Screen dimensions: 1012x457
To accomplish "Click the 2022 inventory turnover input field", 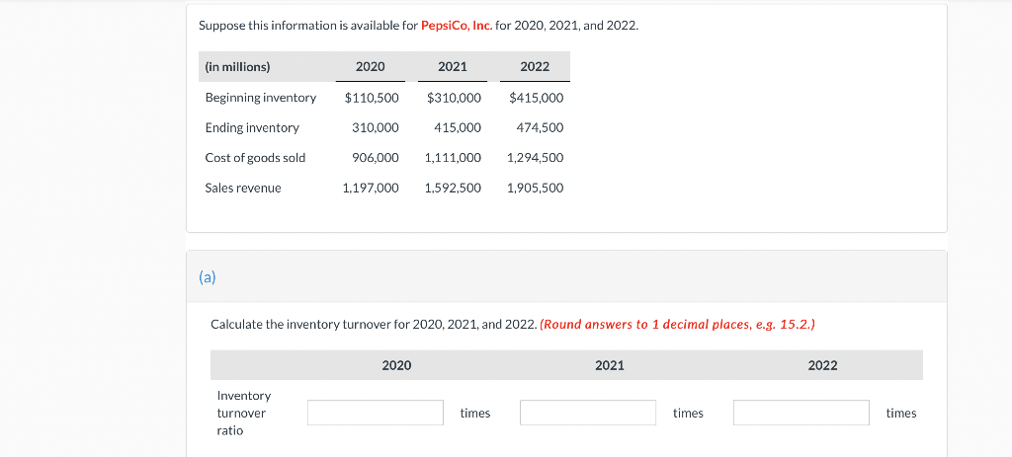I will tap(801, 413).
